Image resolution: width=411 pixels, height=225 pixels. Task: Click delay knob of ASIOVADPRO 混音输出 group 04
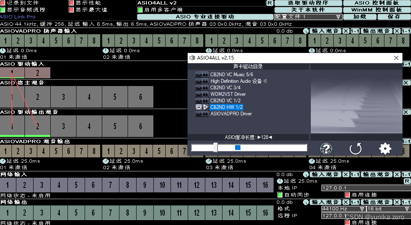(x=312, y=161)
